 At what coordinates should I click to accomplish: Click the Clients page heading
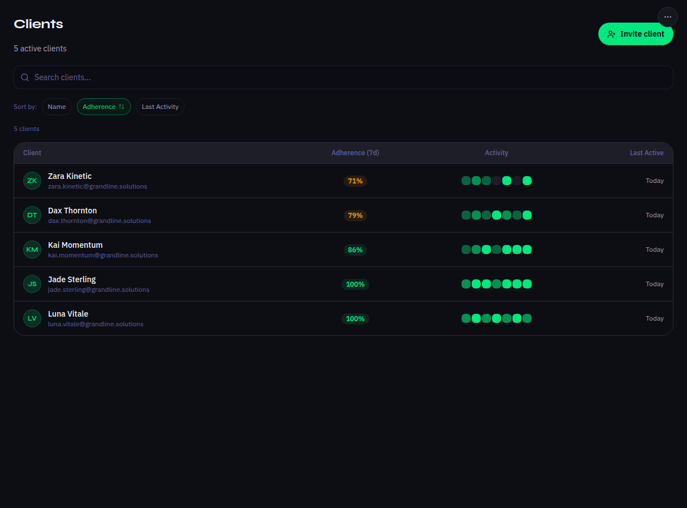(38, 24)
